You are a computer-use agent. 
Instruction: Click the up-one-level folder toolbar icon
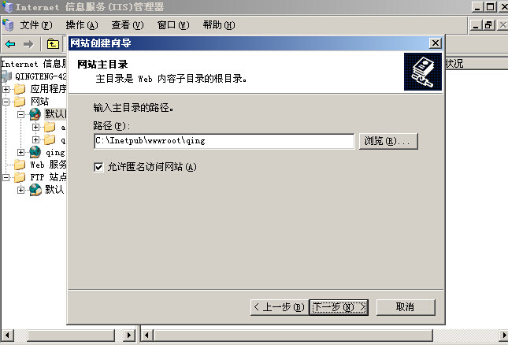[53, 44]
